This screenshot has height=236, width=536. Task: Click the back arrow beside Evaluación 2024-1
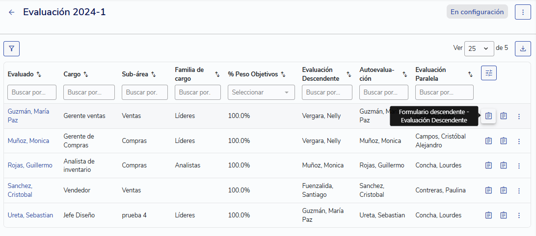[x=12, y=12]
